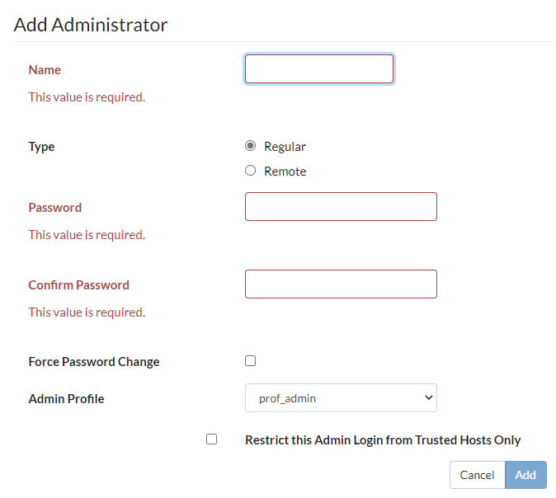Click the Confirm Password input field
The image size is (556, 498).
tap(341, 284)
